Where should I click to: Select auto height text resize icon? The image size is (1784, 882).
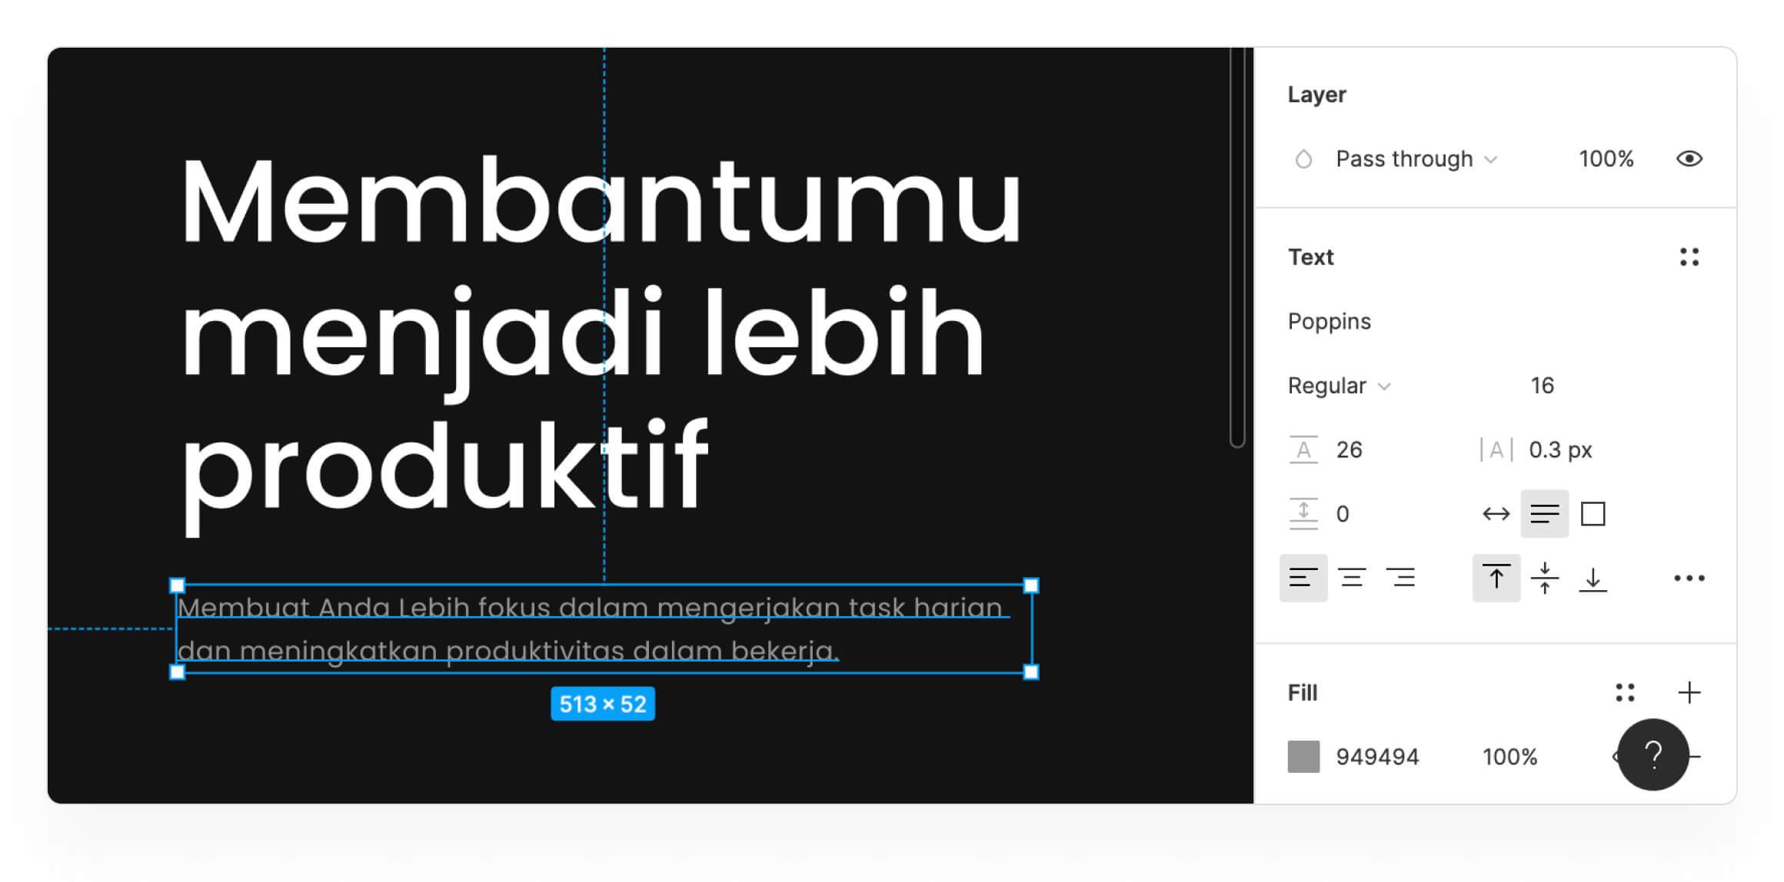click(x=1544, y=514)
